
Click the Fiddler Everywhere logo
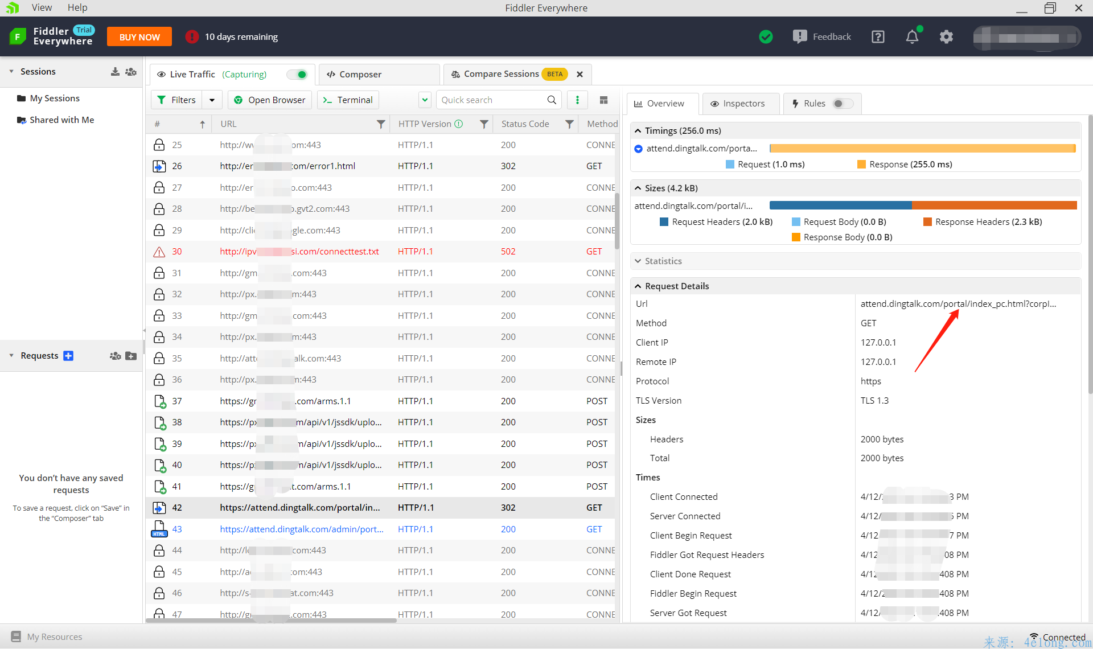click(x=18, y=37)
